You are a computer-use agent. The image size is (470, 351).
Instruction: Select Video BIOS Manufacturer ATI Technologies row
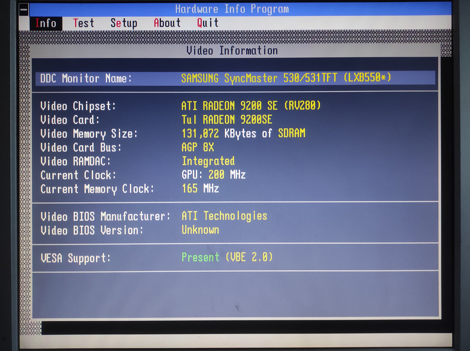[224, 216]
